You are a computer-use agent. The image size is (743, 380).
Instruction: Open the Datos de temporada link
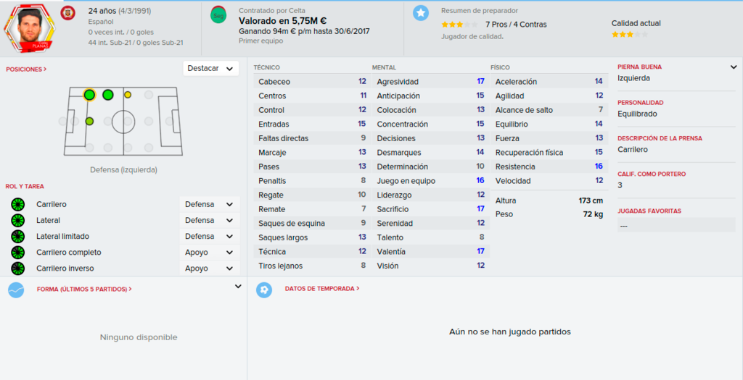[322, 288]
